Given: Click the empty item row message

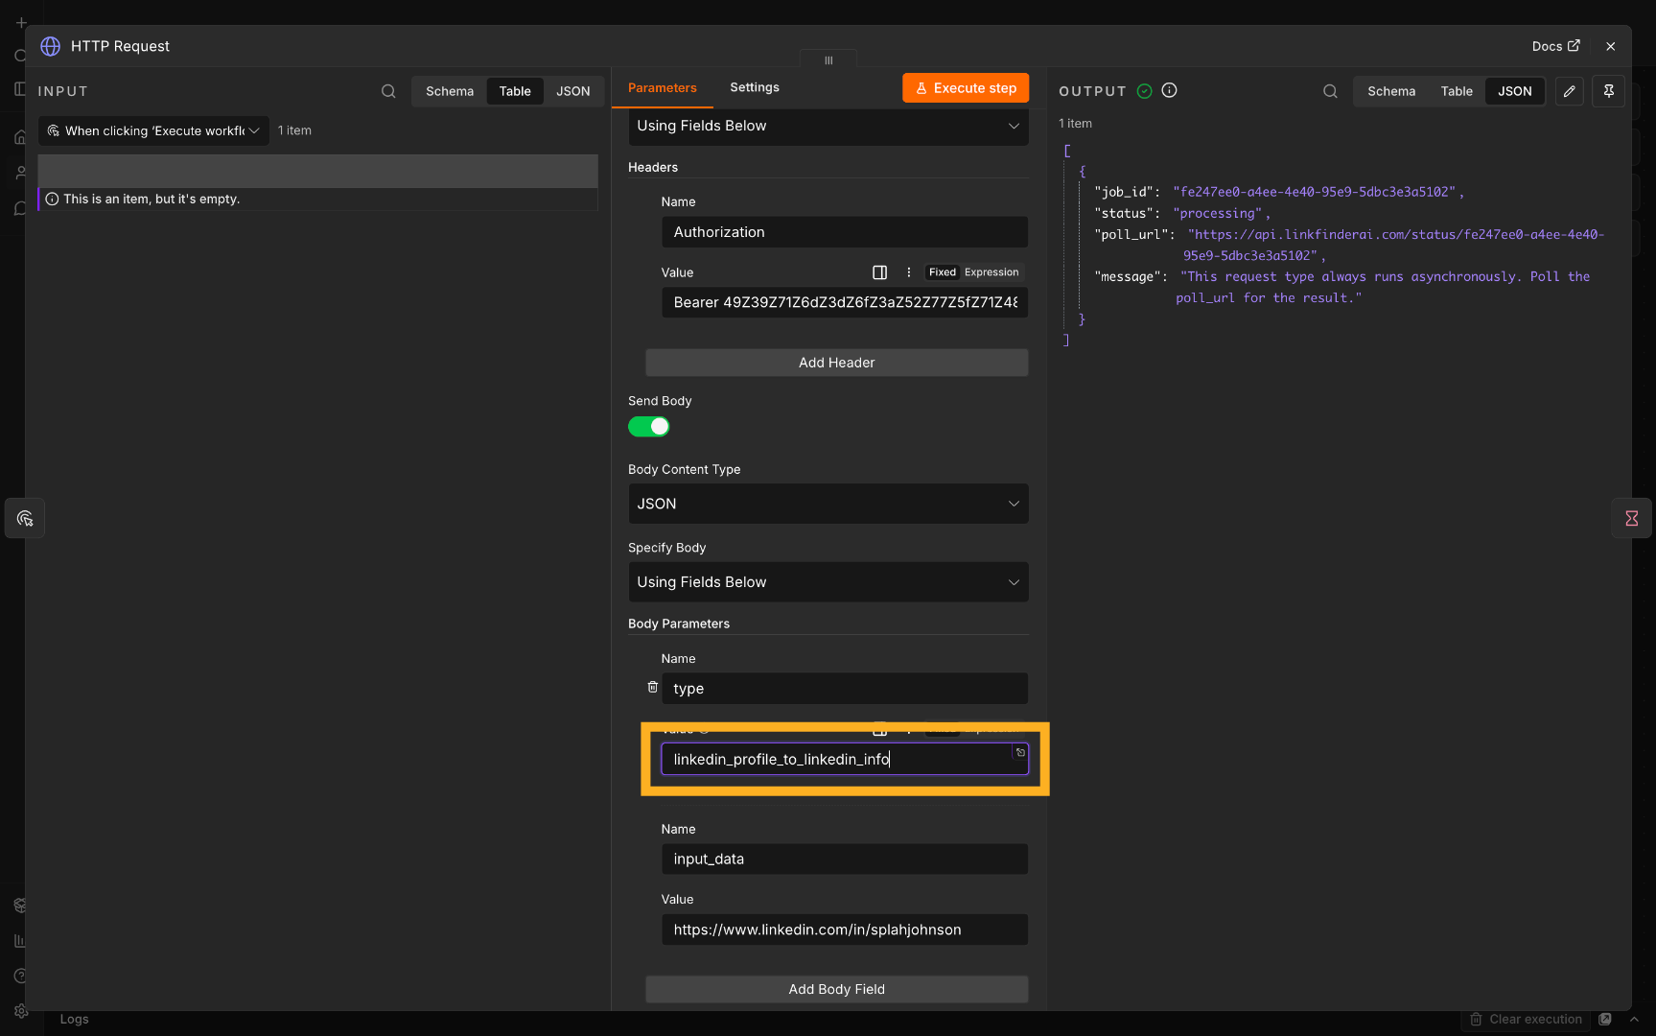Looking at the screenshot, I should (152, 199).
